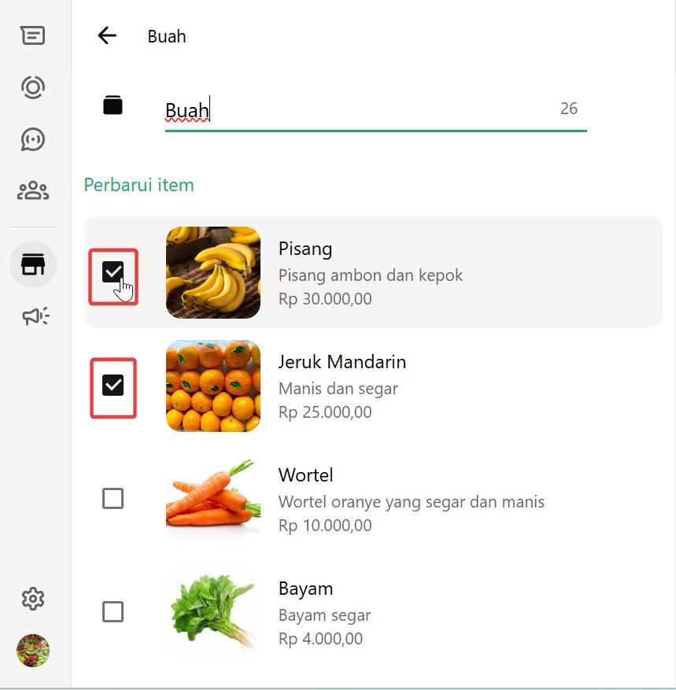This screenshot has width=676, height=690.
Task: Open the storefront catalog icon
Action: pyautogui.click(x=33, y=264)
